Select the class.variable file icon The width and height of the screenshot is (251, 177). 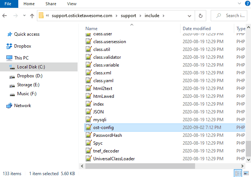(x=88, y=65)
